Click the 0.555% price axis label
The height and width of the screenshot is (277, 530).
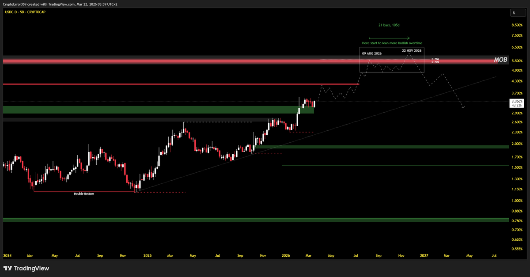click(517, 249)
